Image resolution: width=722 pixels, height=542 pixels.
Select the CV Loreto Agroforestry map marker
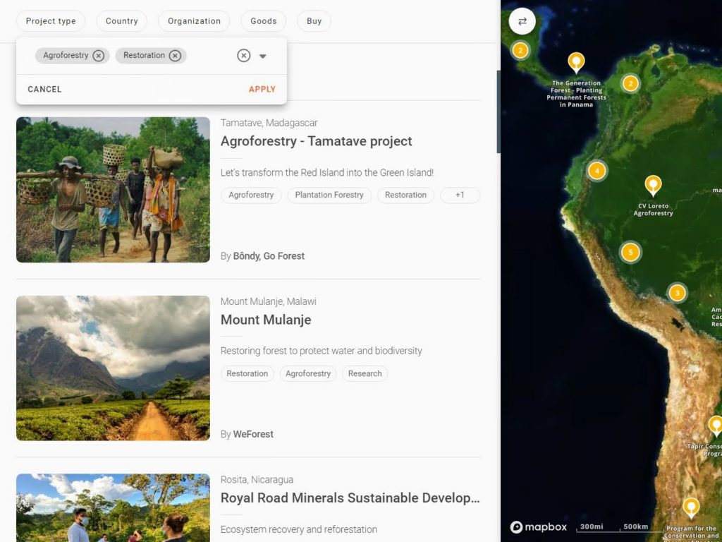(652, 186)
